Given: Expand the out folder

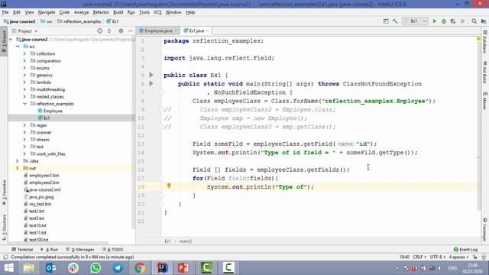Looking at the screenshot, I should click(17, 168).
